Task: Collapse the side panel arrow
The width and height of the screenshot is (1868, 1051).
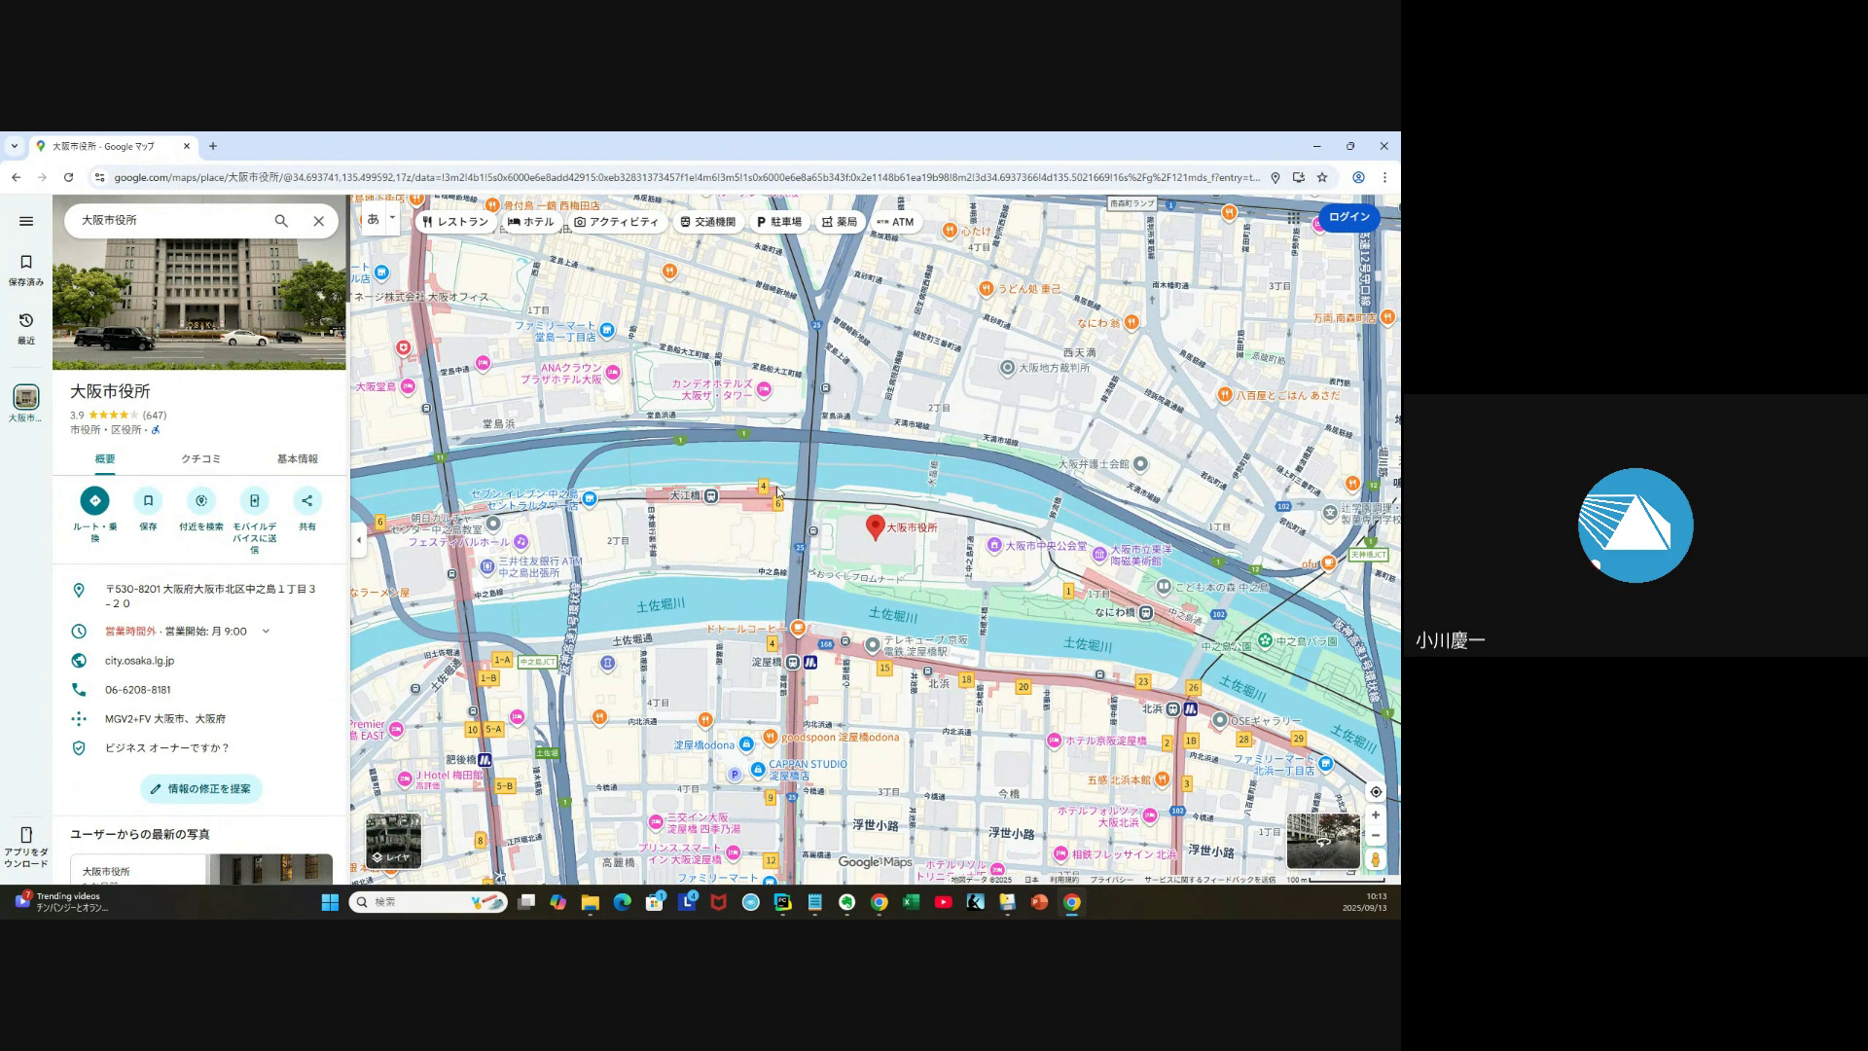Action: click(x=358, y=540)
